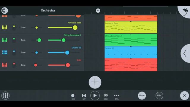
Task: Click the Drums 15 track name label
Action: click(77, 48)
